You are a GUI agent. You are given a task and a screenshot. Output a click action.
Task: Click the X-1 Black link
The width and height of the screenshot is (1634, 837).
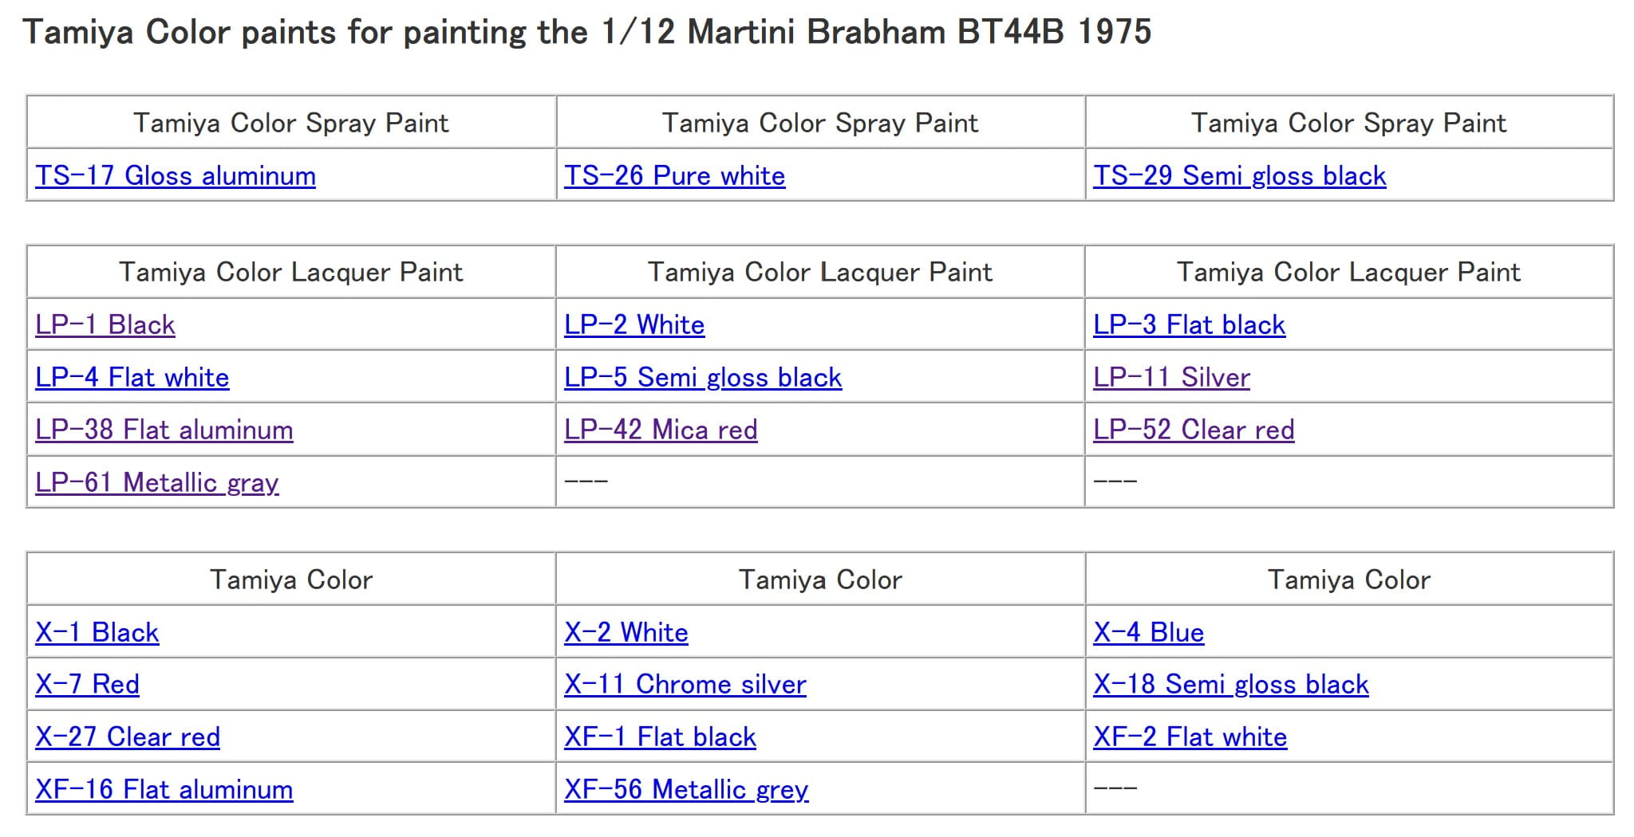tap(97, 632)
